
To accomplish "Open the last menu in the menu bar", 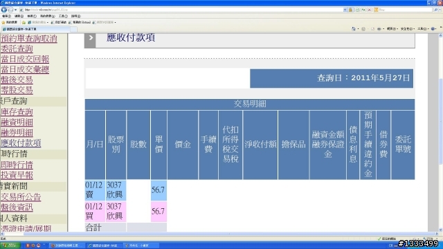I will click(x=76, y=16).
